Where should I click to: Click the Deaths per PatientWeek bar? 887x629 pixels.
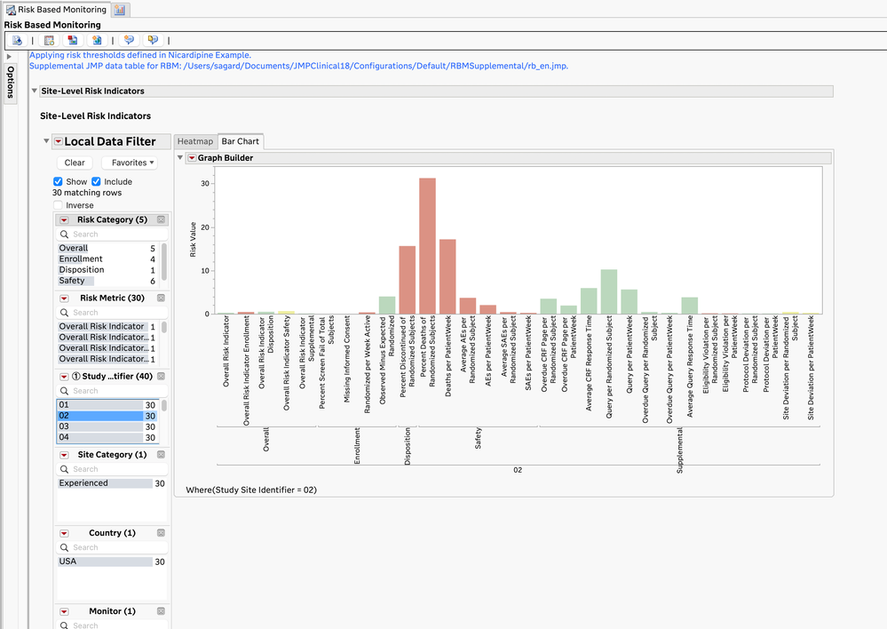447,277
